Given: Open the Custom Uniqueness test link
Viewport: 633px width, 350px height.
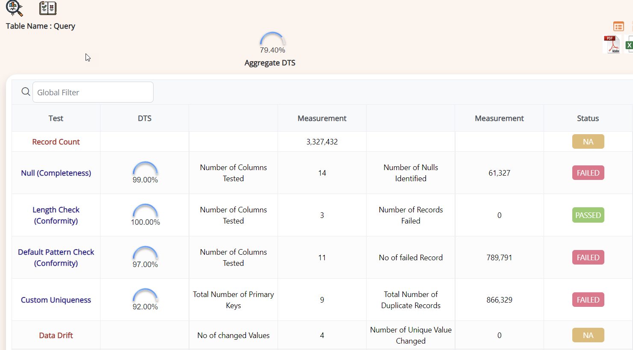Looking at the screenshot, I should coord(56,300).
